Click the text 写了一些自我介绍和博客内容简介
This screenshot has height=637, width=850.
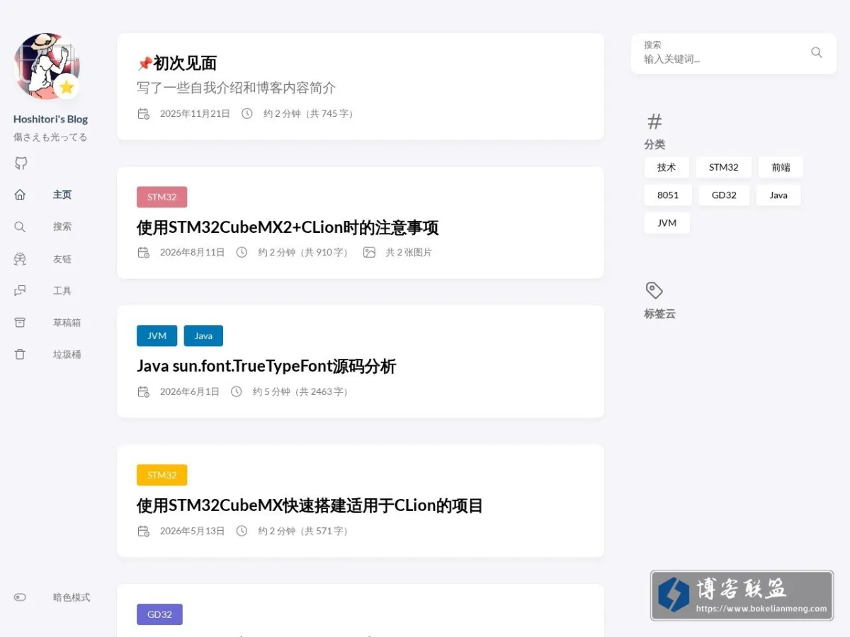pyautogui.click(x=236, y=88)
